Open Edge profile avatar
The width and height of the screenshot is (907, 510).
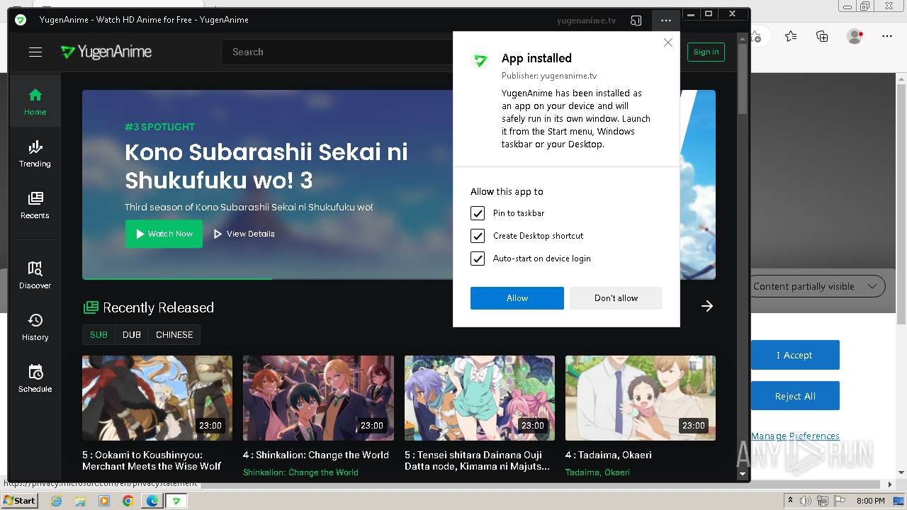(855, 35)
